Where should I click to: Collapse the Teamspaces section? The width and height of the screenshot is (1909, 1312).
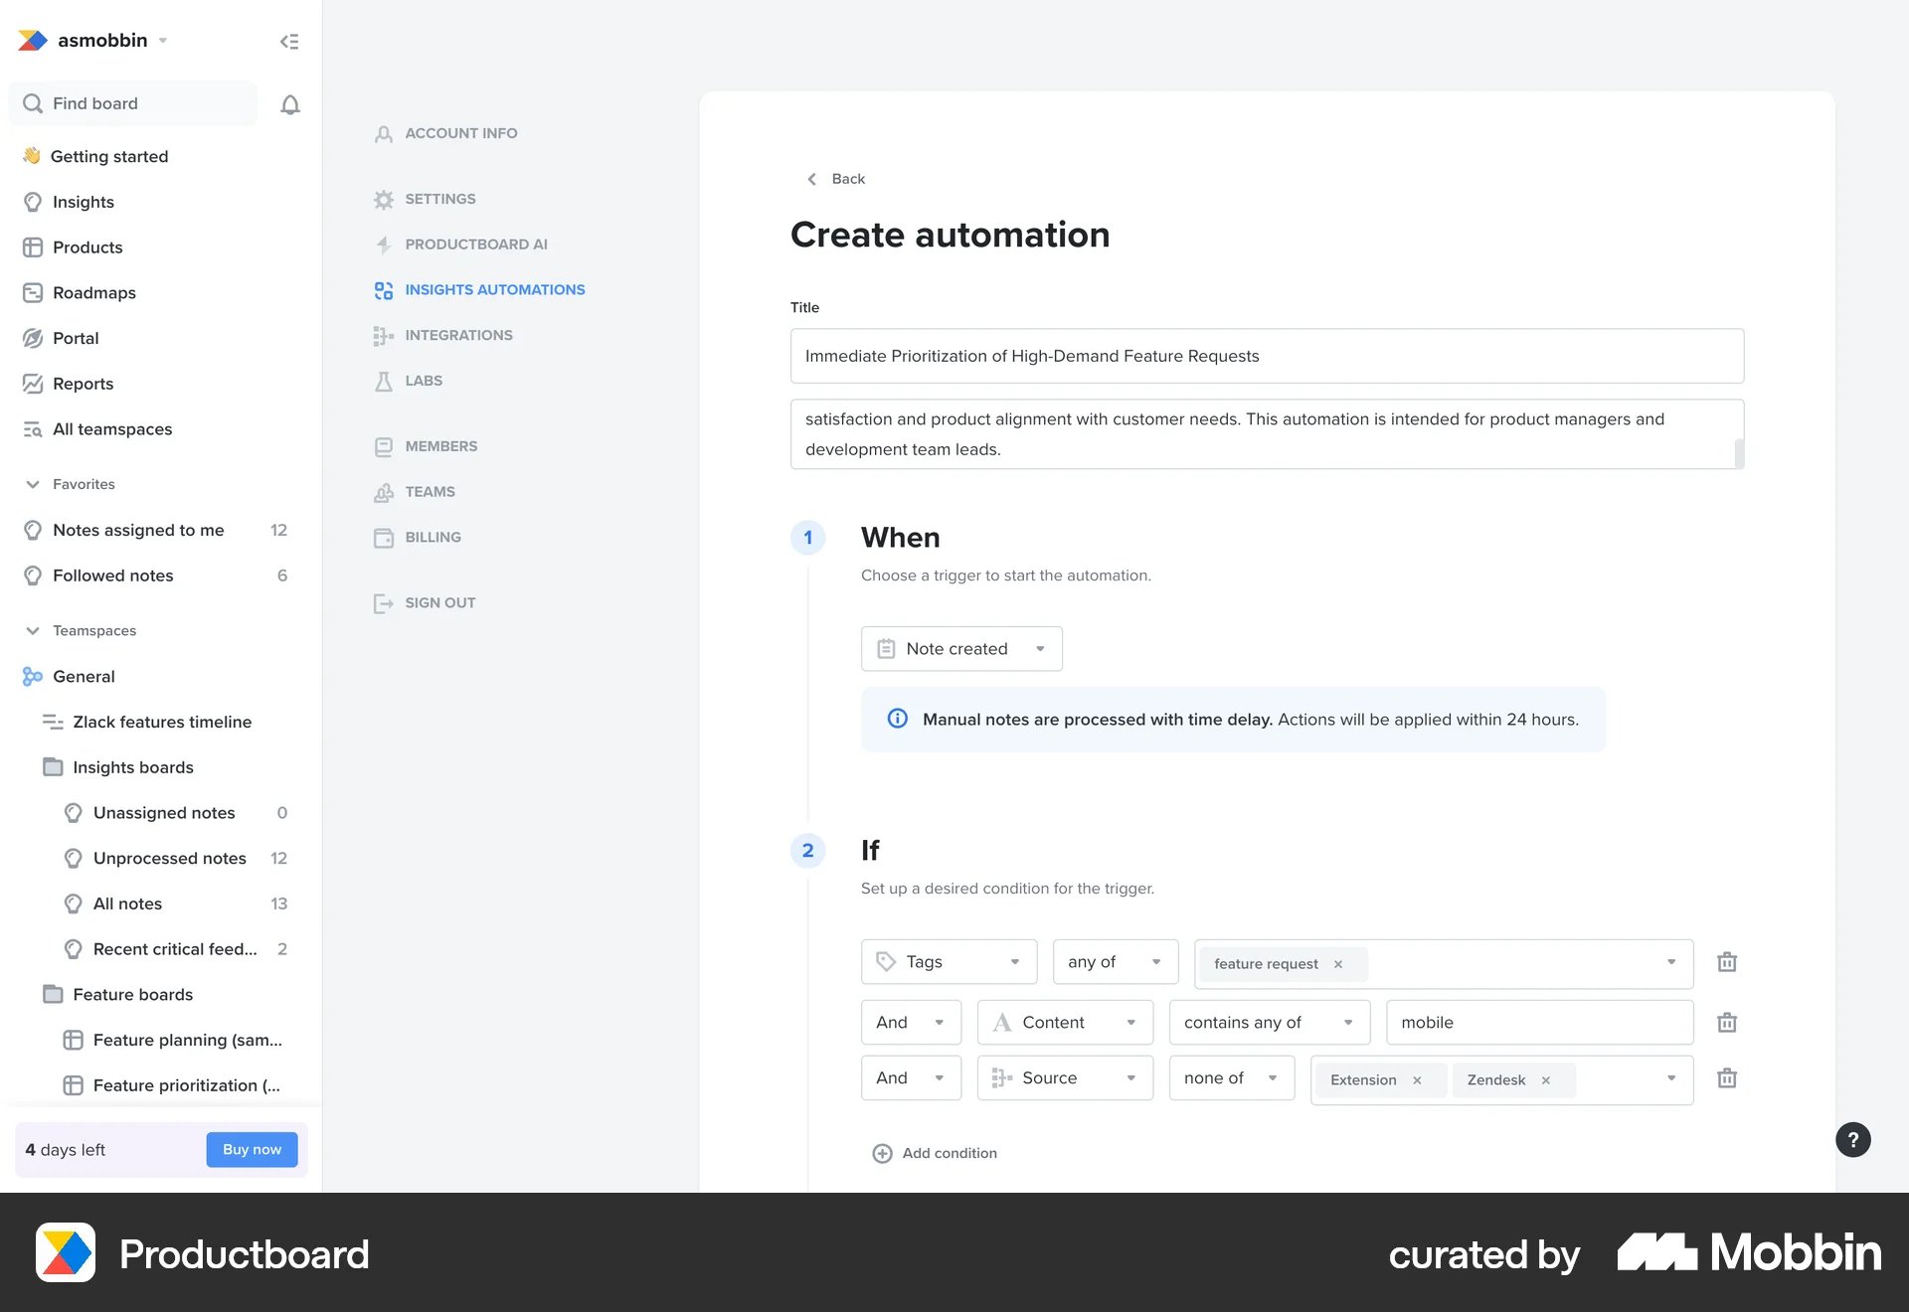tap(31, 630)
